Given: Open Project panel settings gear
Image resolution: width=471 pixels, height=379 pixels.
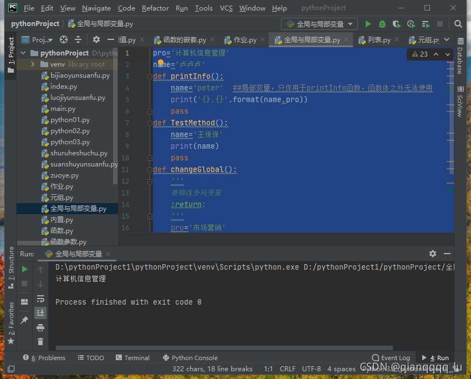Looking at the screenshot, I should [x=96, y=39].
